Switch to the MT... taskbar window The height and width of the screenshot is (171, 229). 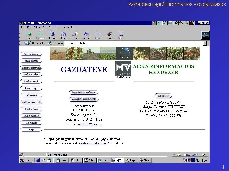118,160
